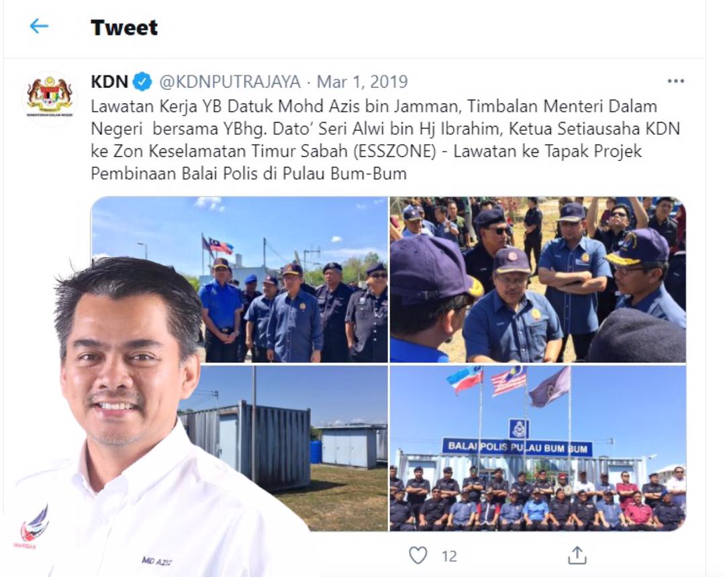725x577 pixels.
Task: Click the share tweet upload icon
Action: click(x=577, y=556)
